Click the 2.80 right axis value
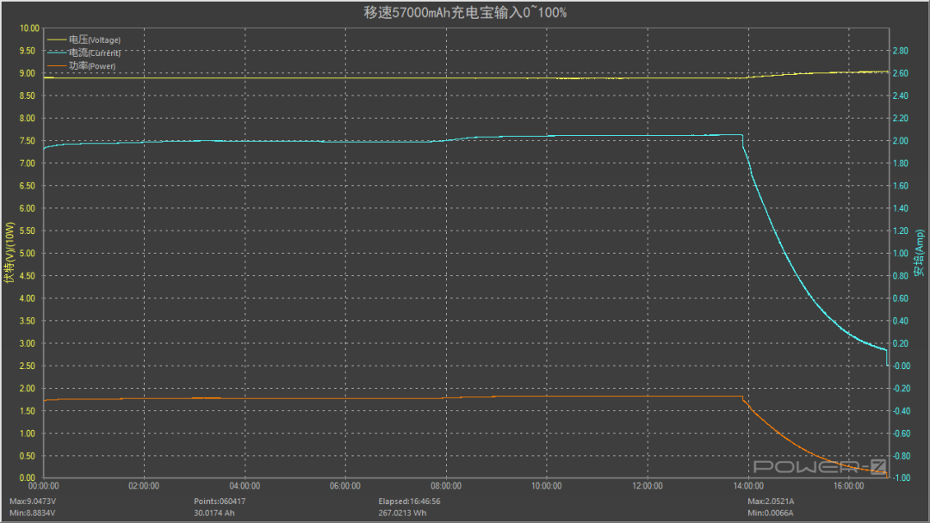The image size is (930, 523). [901, 51]
